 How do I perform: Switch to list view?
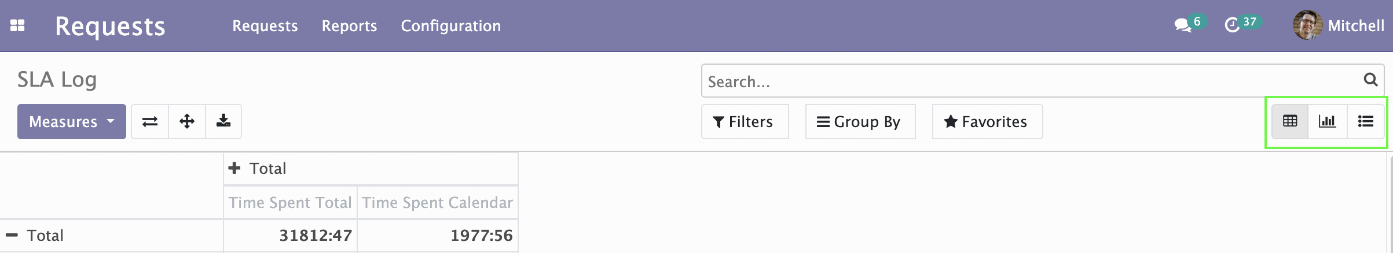point(1366,121)
